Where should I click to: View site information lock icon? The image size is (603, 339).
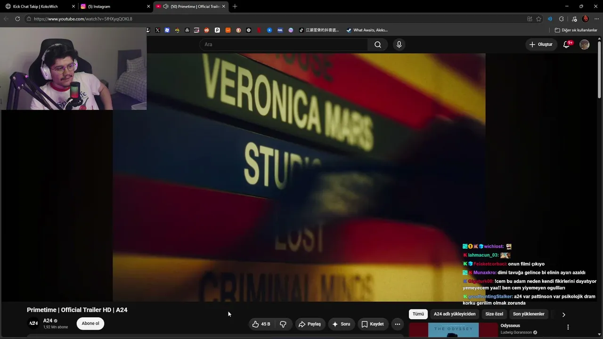[x=29, y=19]
